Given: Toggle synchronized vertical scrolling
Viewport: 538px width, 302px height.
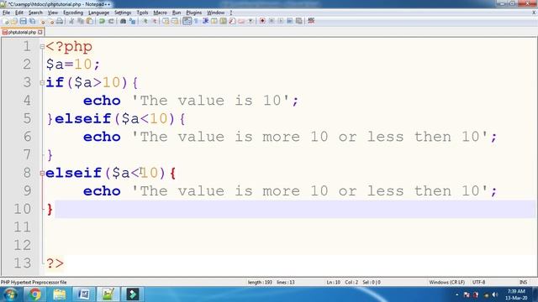Looking at the screenshot, I should point(166,21).
